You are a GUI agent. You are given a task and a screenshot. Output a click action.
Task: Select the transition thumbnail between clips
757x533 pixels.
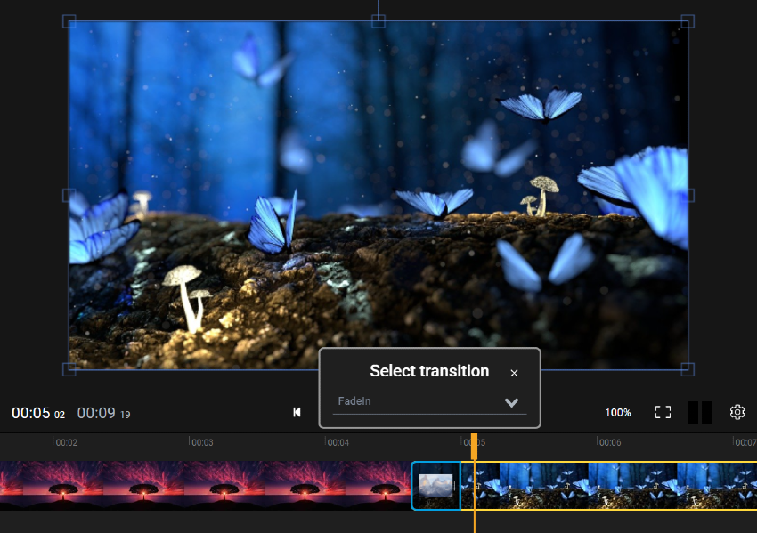[436, 486]
